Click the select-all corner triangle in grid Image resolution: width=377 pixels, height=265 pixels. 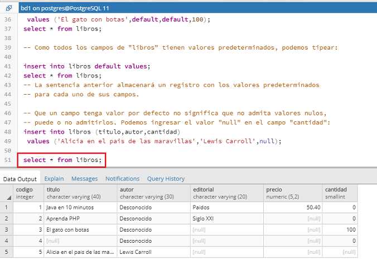pos(9,198)
